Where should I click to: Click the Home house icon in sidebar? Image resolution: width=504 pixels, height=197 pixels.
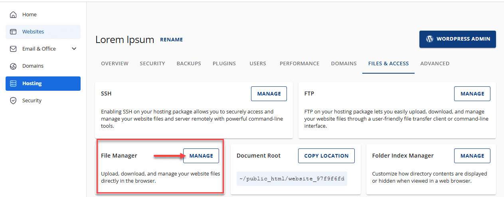13,15
